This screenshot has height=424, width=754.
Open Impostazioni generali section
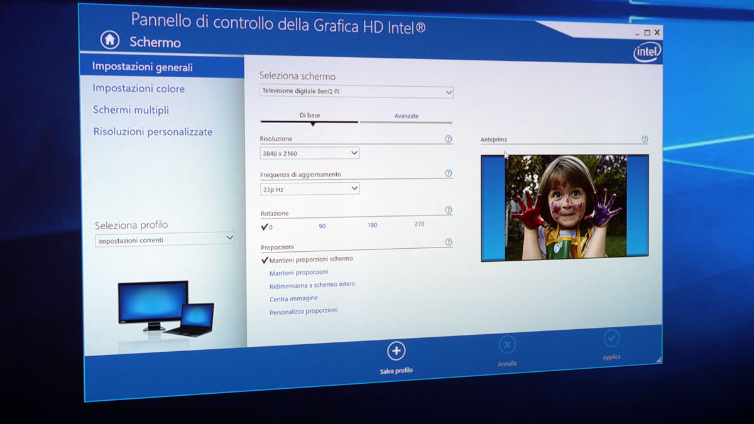click(x=162, y=67)
